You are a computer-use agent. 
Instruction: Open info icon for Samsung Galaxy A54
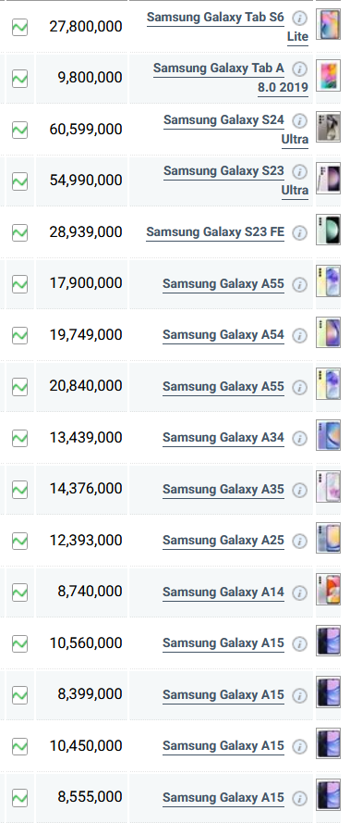click(x=299, y=335)
